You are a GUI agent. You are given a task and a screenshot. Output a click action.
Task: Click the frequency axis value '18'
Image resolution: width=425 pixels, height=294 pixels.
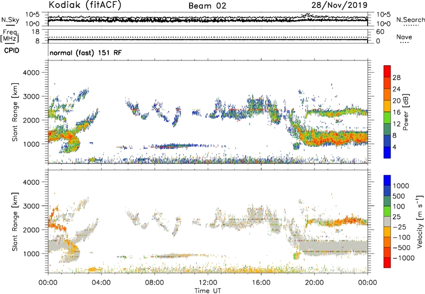point(36,32)
